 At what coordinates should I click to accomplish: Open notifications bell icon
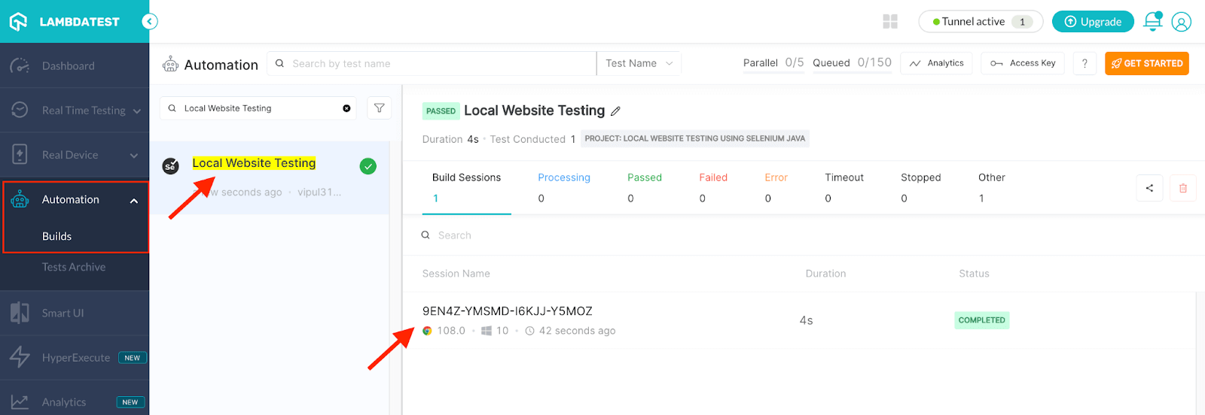[1153, 21]
